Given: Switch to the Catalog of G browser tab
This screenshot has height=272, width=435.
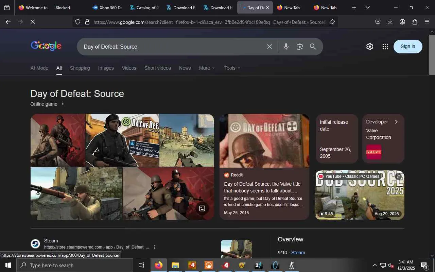Looking at the screenshot, I should [144, 7].
